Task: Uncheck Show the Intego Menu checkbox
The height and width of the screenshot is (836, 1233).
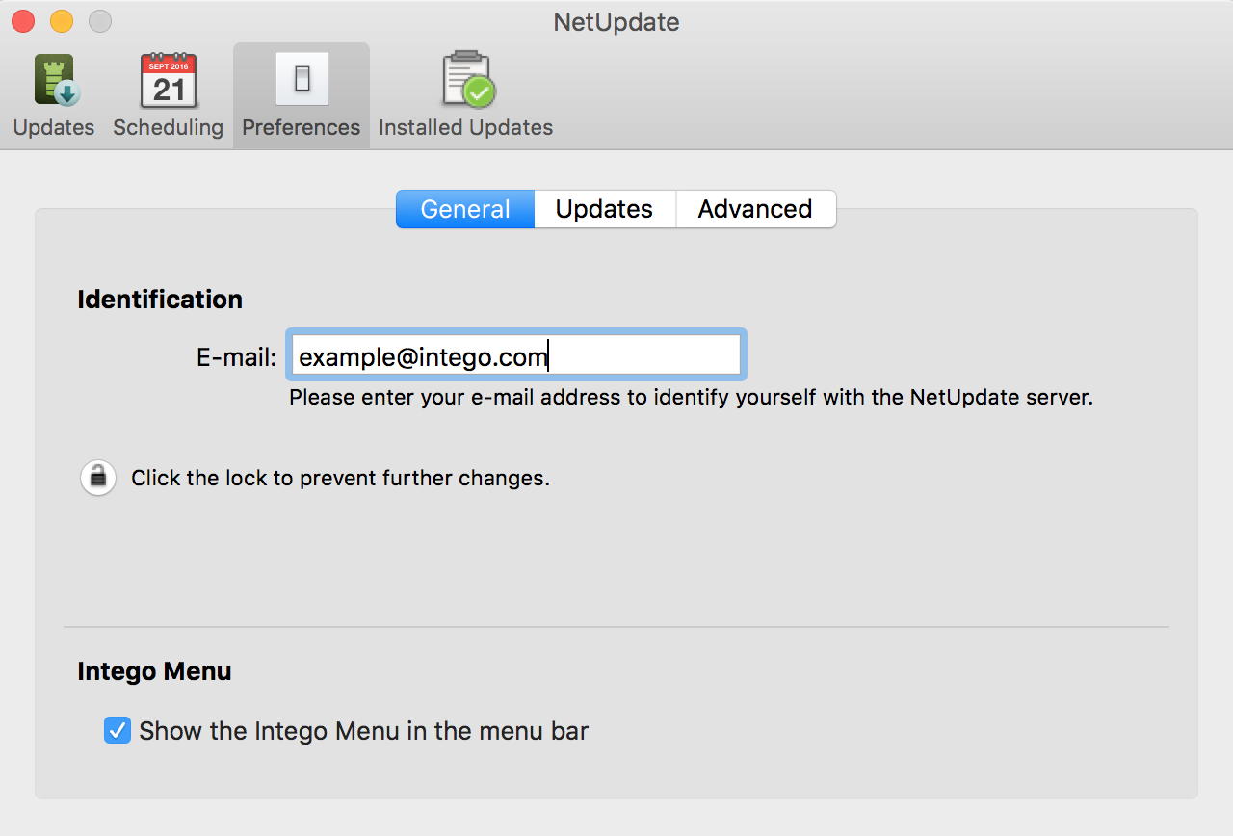Action: pos(118,730)
